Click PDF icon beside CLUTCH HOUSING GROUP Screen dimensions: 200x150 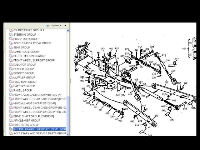click(11, 56)
